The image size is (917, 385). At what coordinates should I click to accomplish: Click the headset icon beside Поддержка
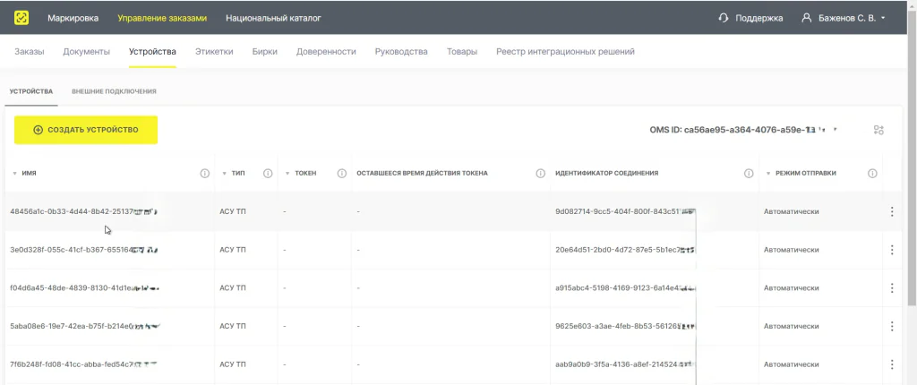pos(724,18)
